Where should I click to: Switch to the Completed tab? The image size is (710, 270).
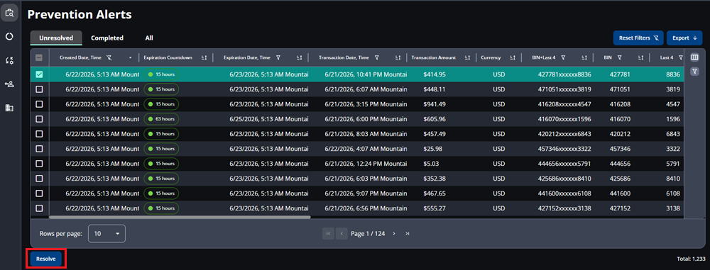point(107,38)
